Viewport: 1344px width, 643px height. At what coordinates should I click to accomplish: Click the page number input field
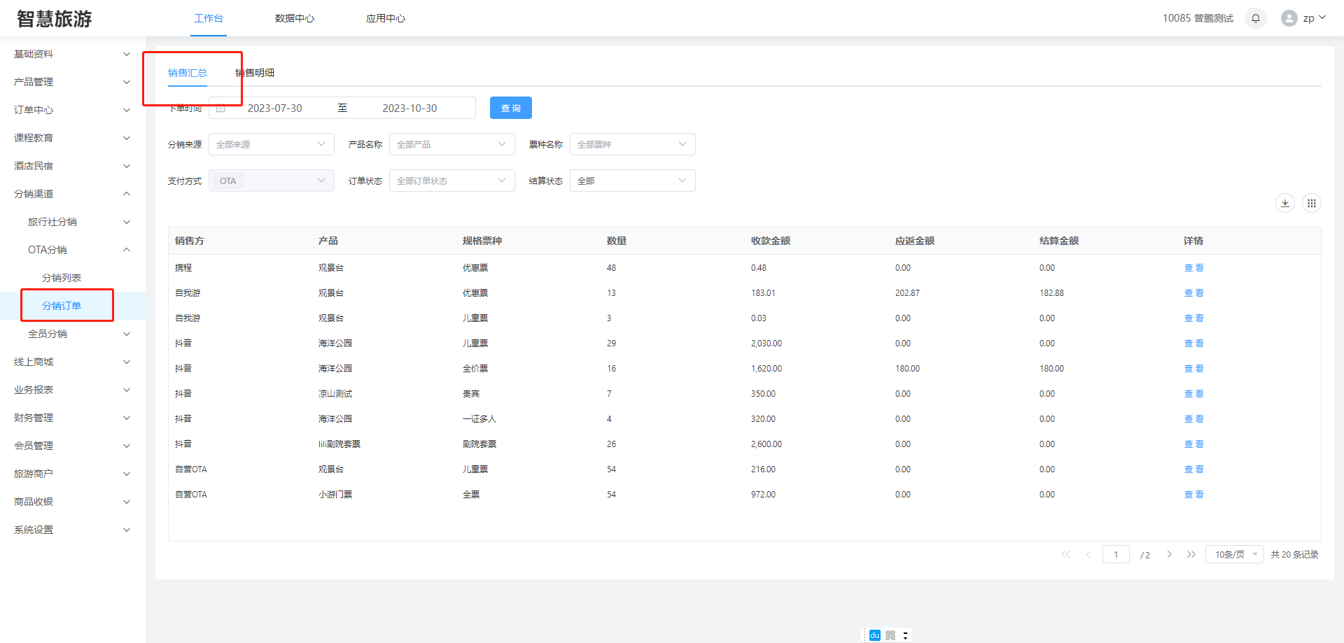click(x=1116, y=554)
